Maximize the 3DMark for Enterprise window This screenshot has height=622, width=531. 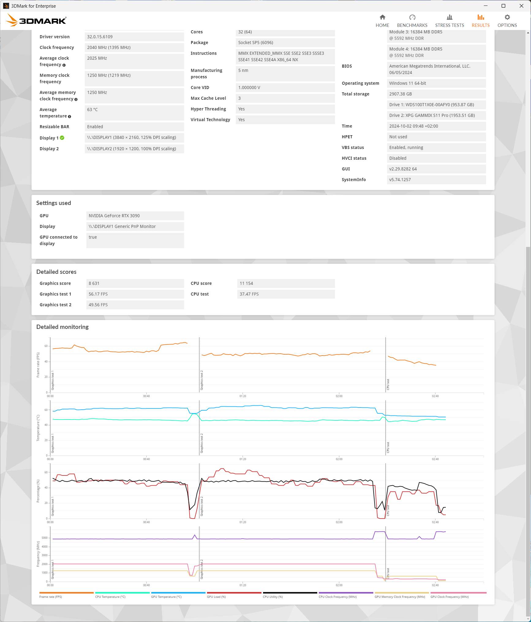(503, 6)
